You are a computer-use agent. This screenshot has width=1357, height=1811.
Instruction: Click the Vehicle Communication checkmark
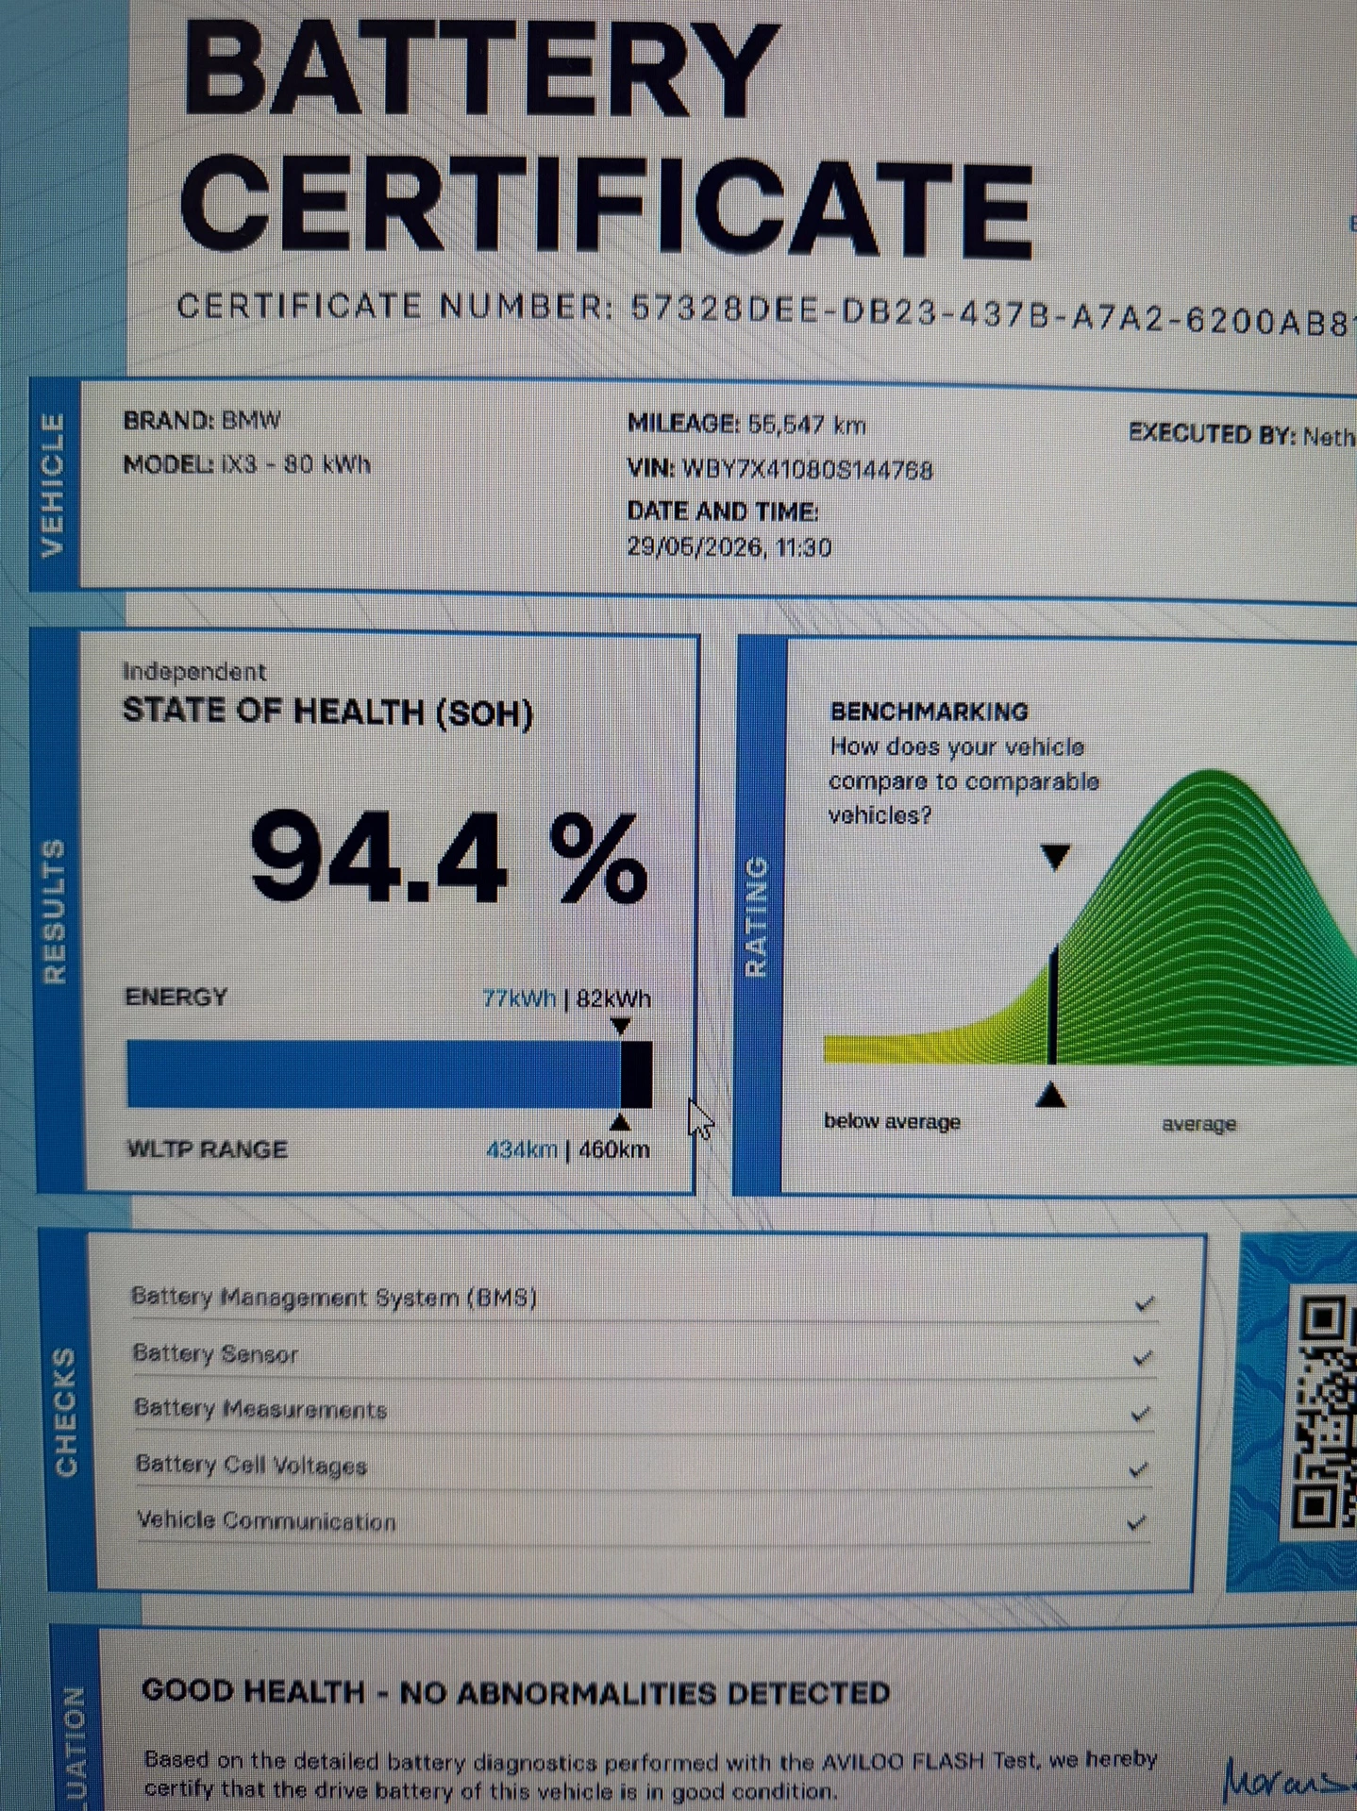point(1137,1522)
